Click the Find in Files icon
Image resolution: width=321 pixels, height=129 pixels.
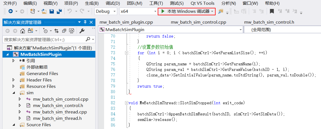[x=221, y=11]
